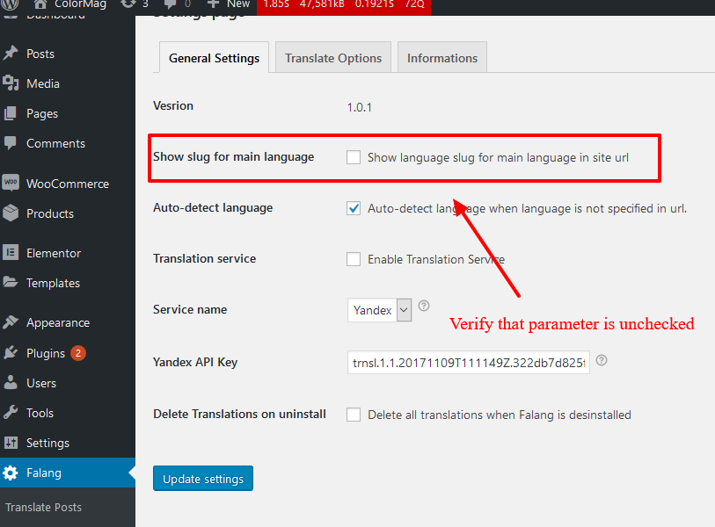The image size is (715, 527).
Task: Click the Delete Translations on uninstall label
Action: [x=239, y=414]
